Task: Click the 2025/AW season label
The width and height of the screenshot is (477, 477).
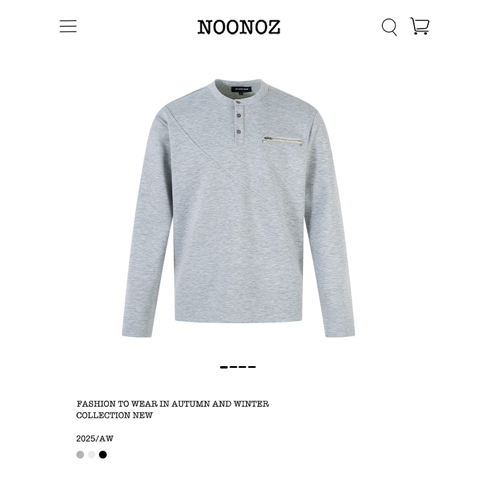Action: 95,439
